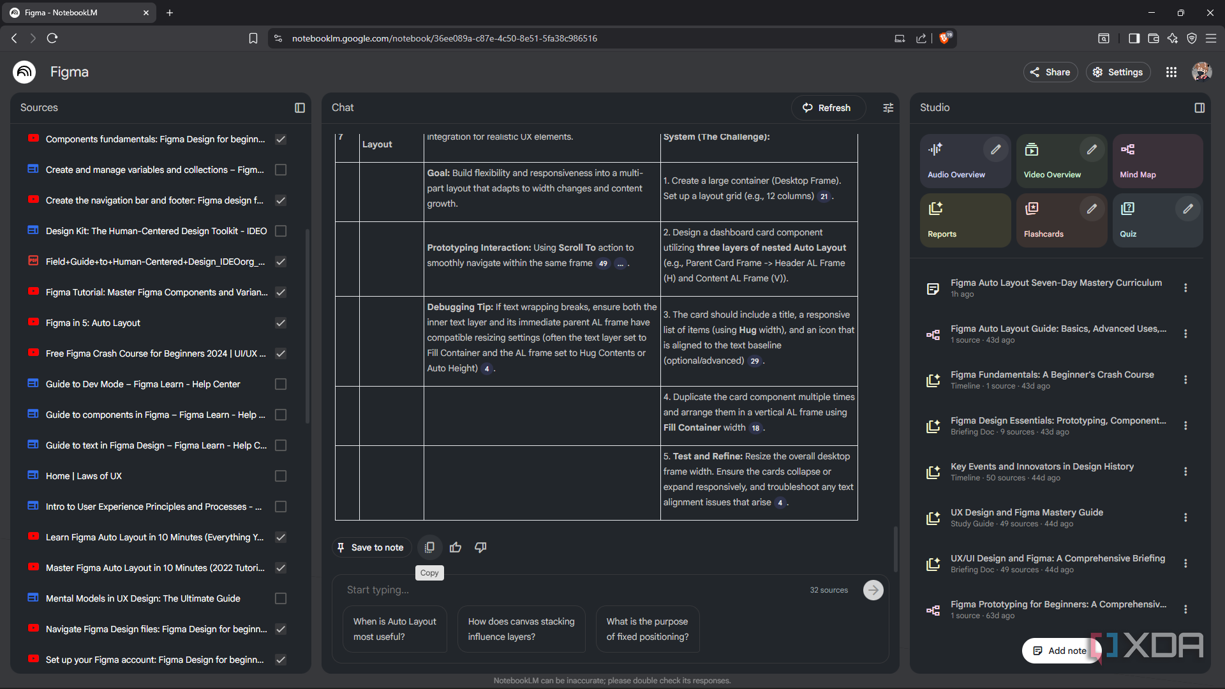Viewport: 1225px width, 689px height.
Task: Open chat configuration settings icon
Action: tap(888, 108)
